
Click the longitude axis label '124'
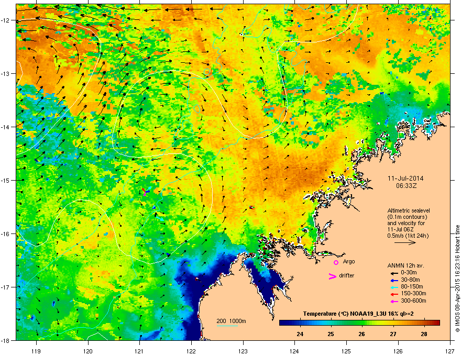(294, 351)
